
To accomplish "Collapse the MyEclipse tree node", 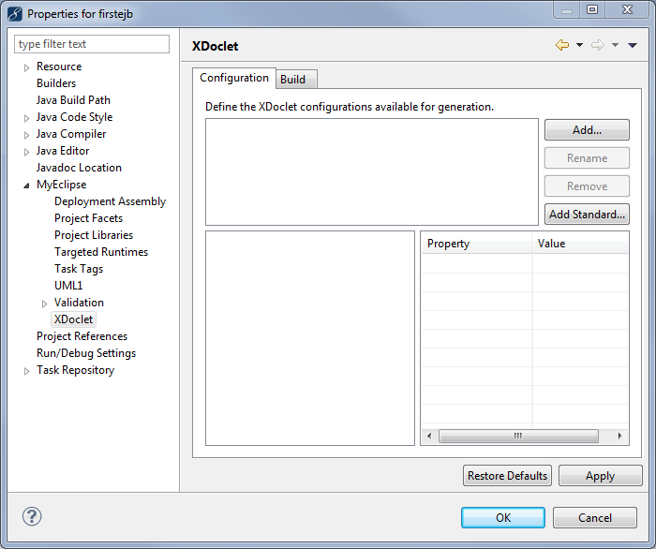I will 27,185.
